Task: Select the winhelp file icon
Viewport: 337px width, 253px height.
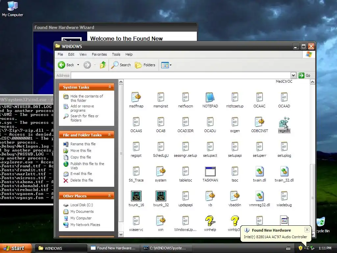Action: 210,221
